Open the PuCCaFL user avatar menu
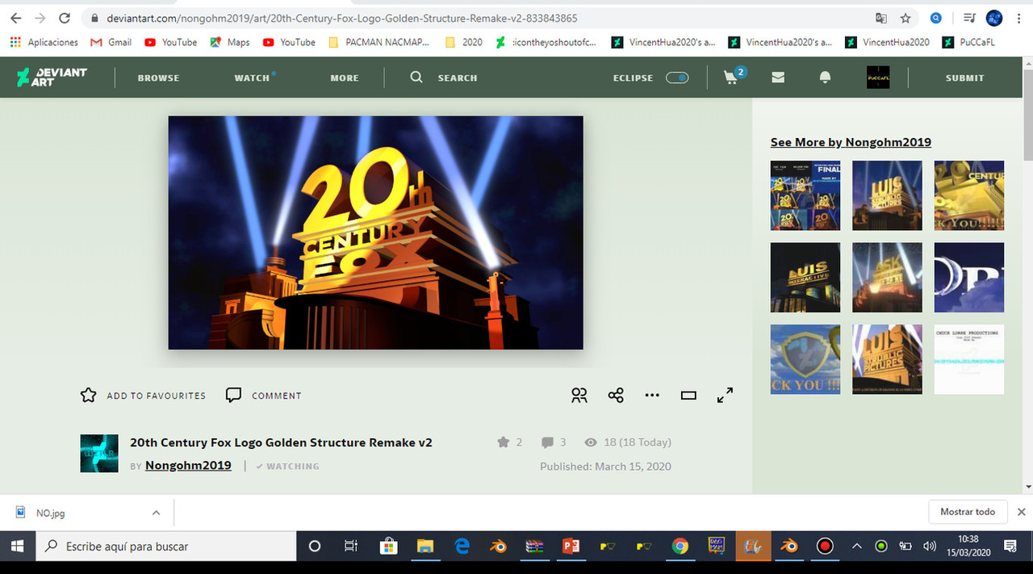The width and height of the screenshot is (1033, 574). coord(878,78)
